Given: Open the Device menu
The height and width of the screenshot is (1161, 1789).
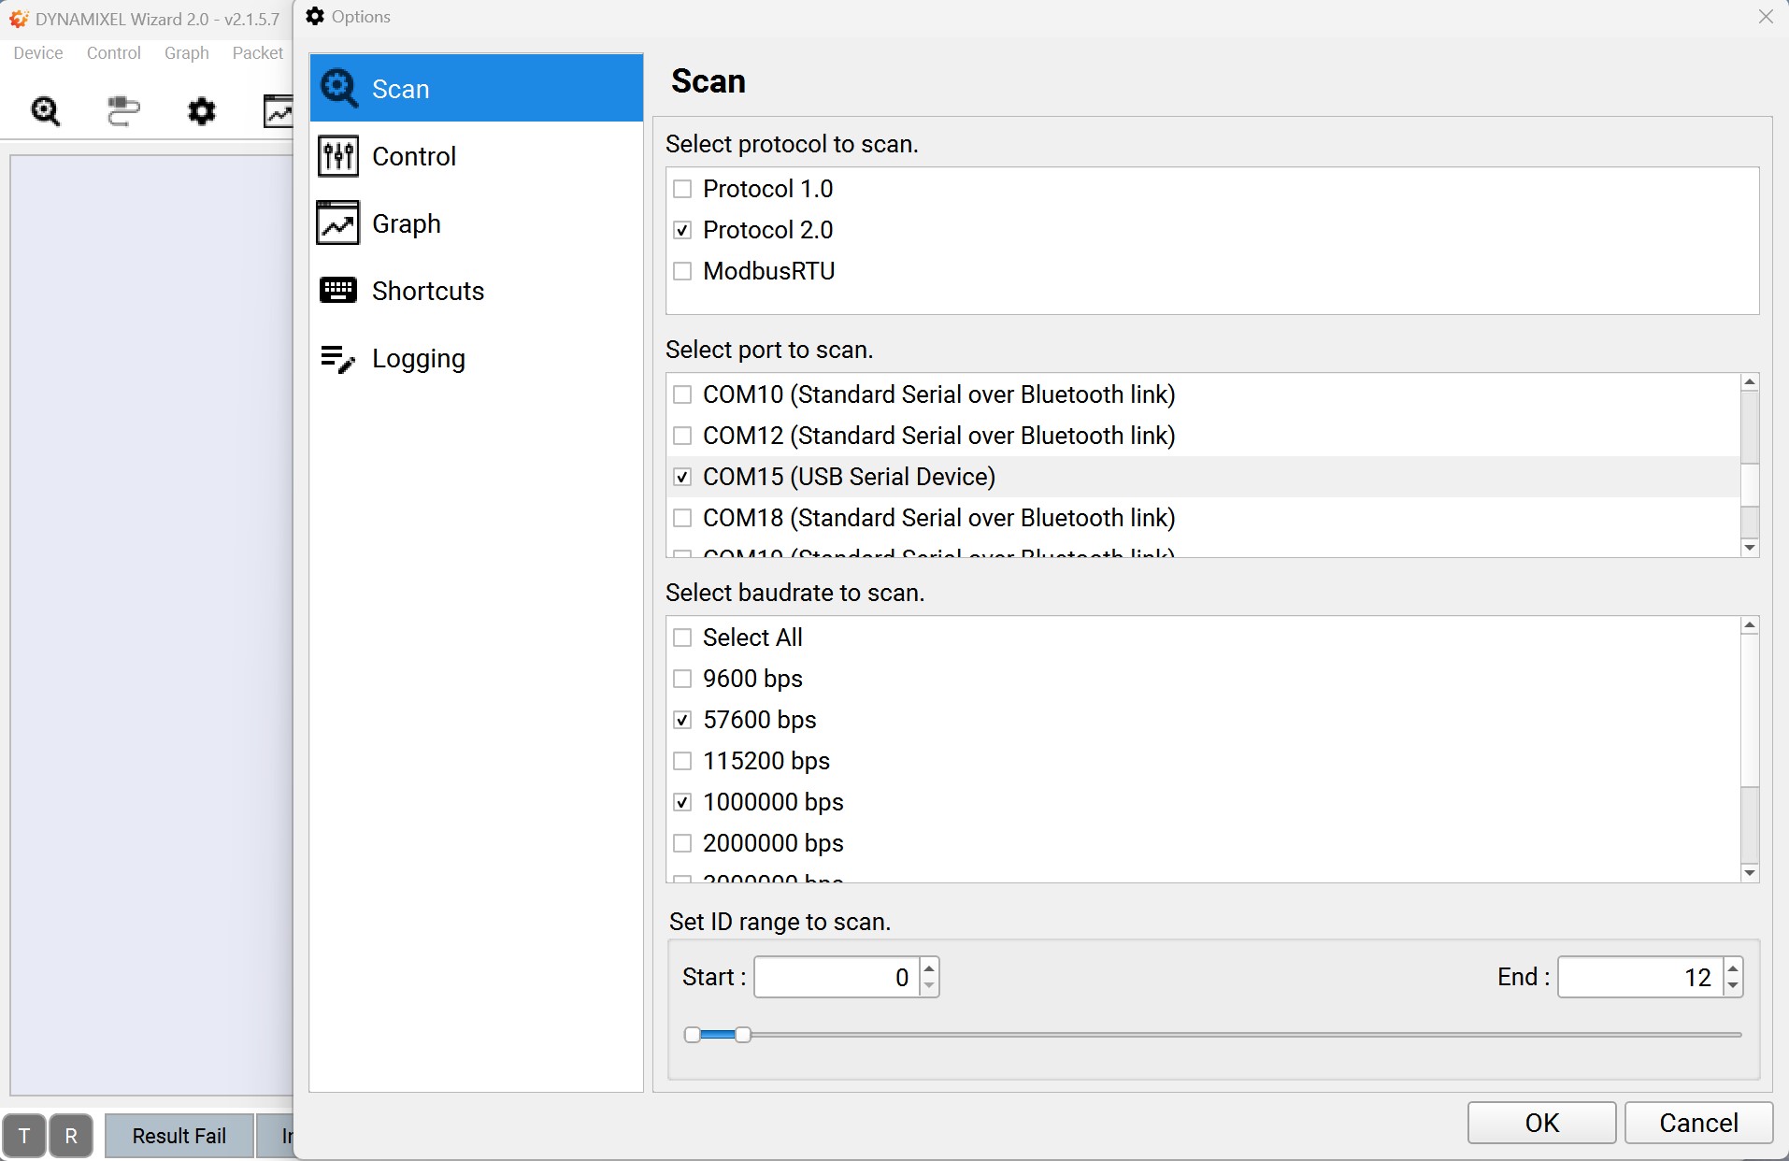Looking at the screenshot, I should click(x=38, y=53).
